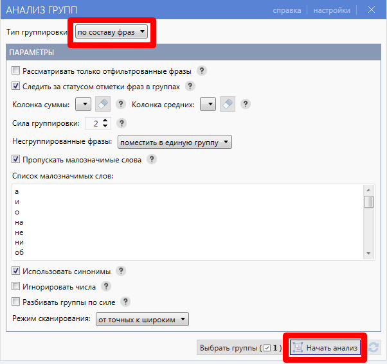Expand the Режим сканирования dropdown
This screenshot has width=387, height=364.
coord(142,319)
